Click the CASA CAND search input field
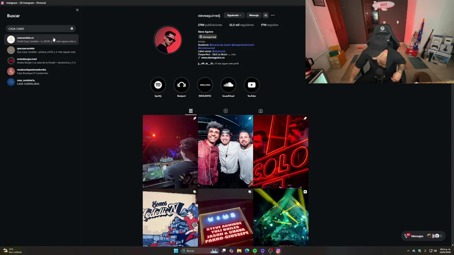 click(40, 29)
